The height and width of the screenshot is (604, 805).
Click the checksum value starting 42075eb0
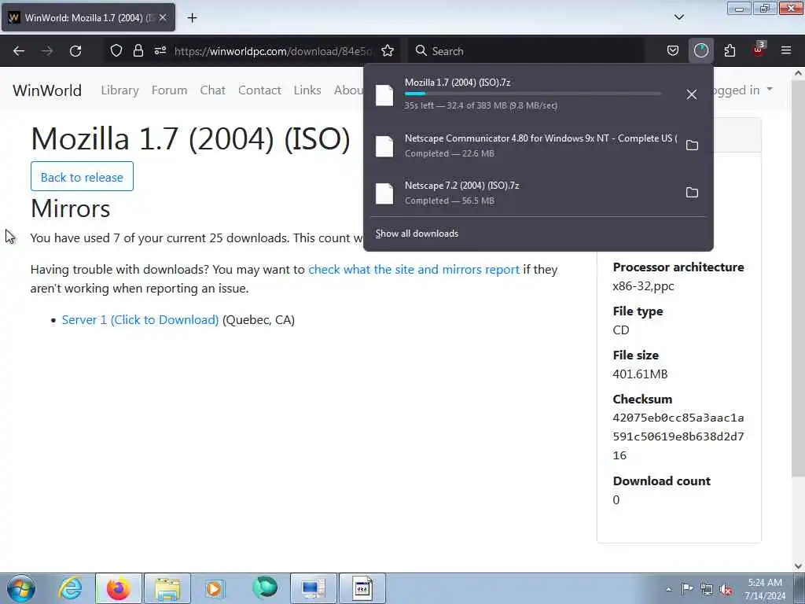[x=678, y=436]
